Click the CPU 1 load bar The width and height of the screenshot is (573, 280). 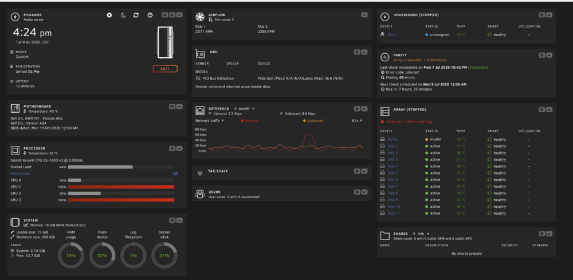pyautogui.click(x=121, y=187)
